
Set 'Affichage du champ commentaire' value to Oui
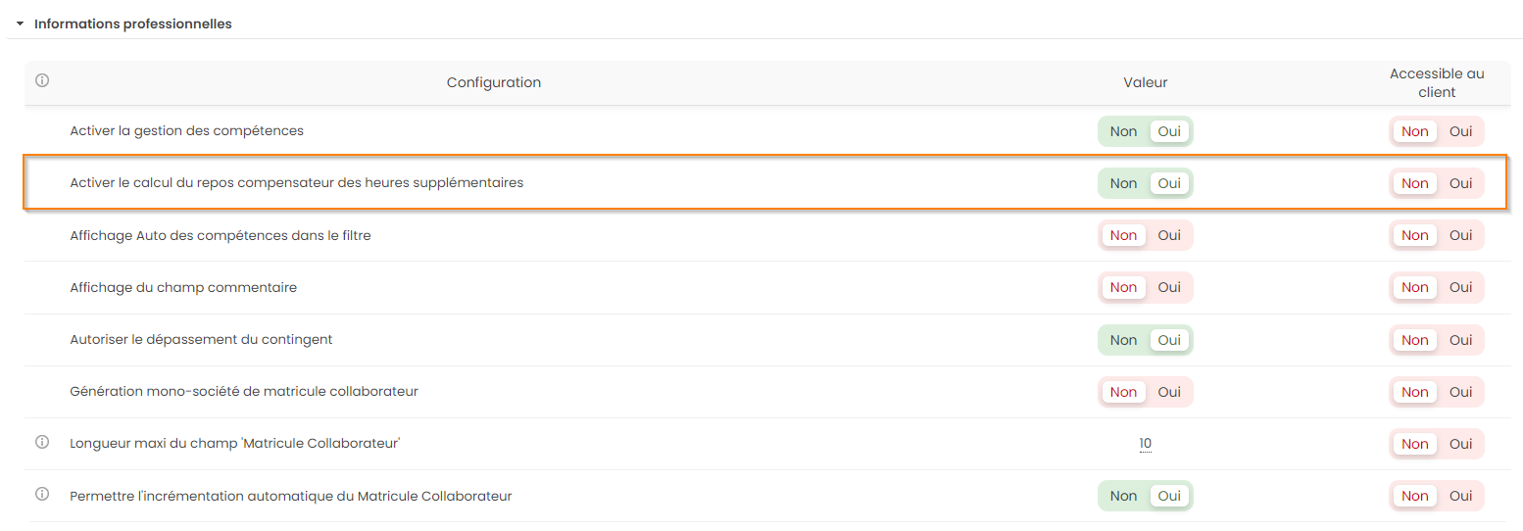(x=1169, y=287)
